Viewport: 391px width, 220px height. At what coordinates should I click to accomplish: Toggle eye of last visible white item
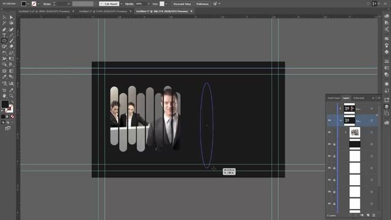click(x=329, y=204)
